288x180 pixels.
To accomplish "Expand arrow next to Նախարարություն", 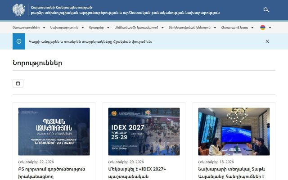I will 83,28.
